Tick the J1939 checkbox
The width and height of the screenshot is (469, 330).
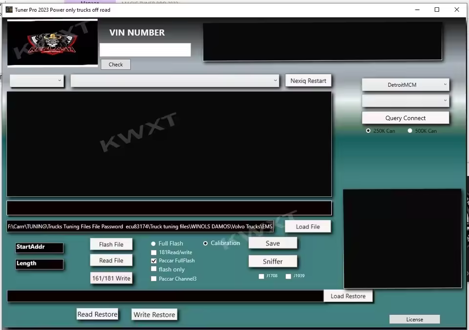click(x=288, y=276)
